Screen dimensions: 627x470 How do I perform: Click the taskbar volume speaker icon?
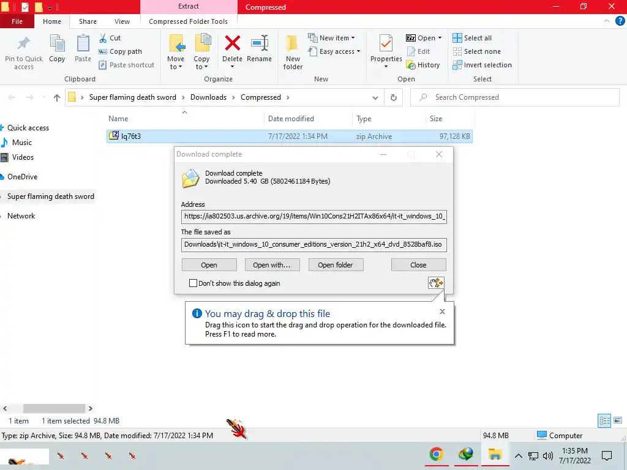[x=548, y=455]
